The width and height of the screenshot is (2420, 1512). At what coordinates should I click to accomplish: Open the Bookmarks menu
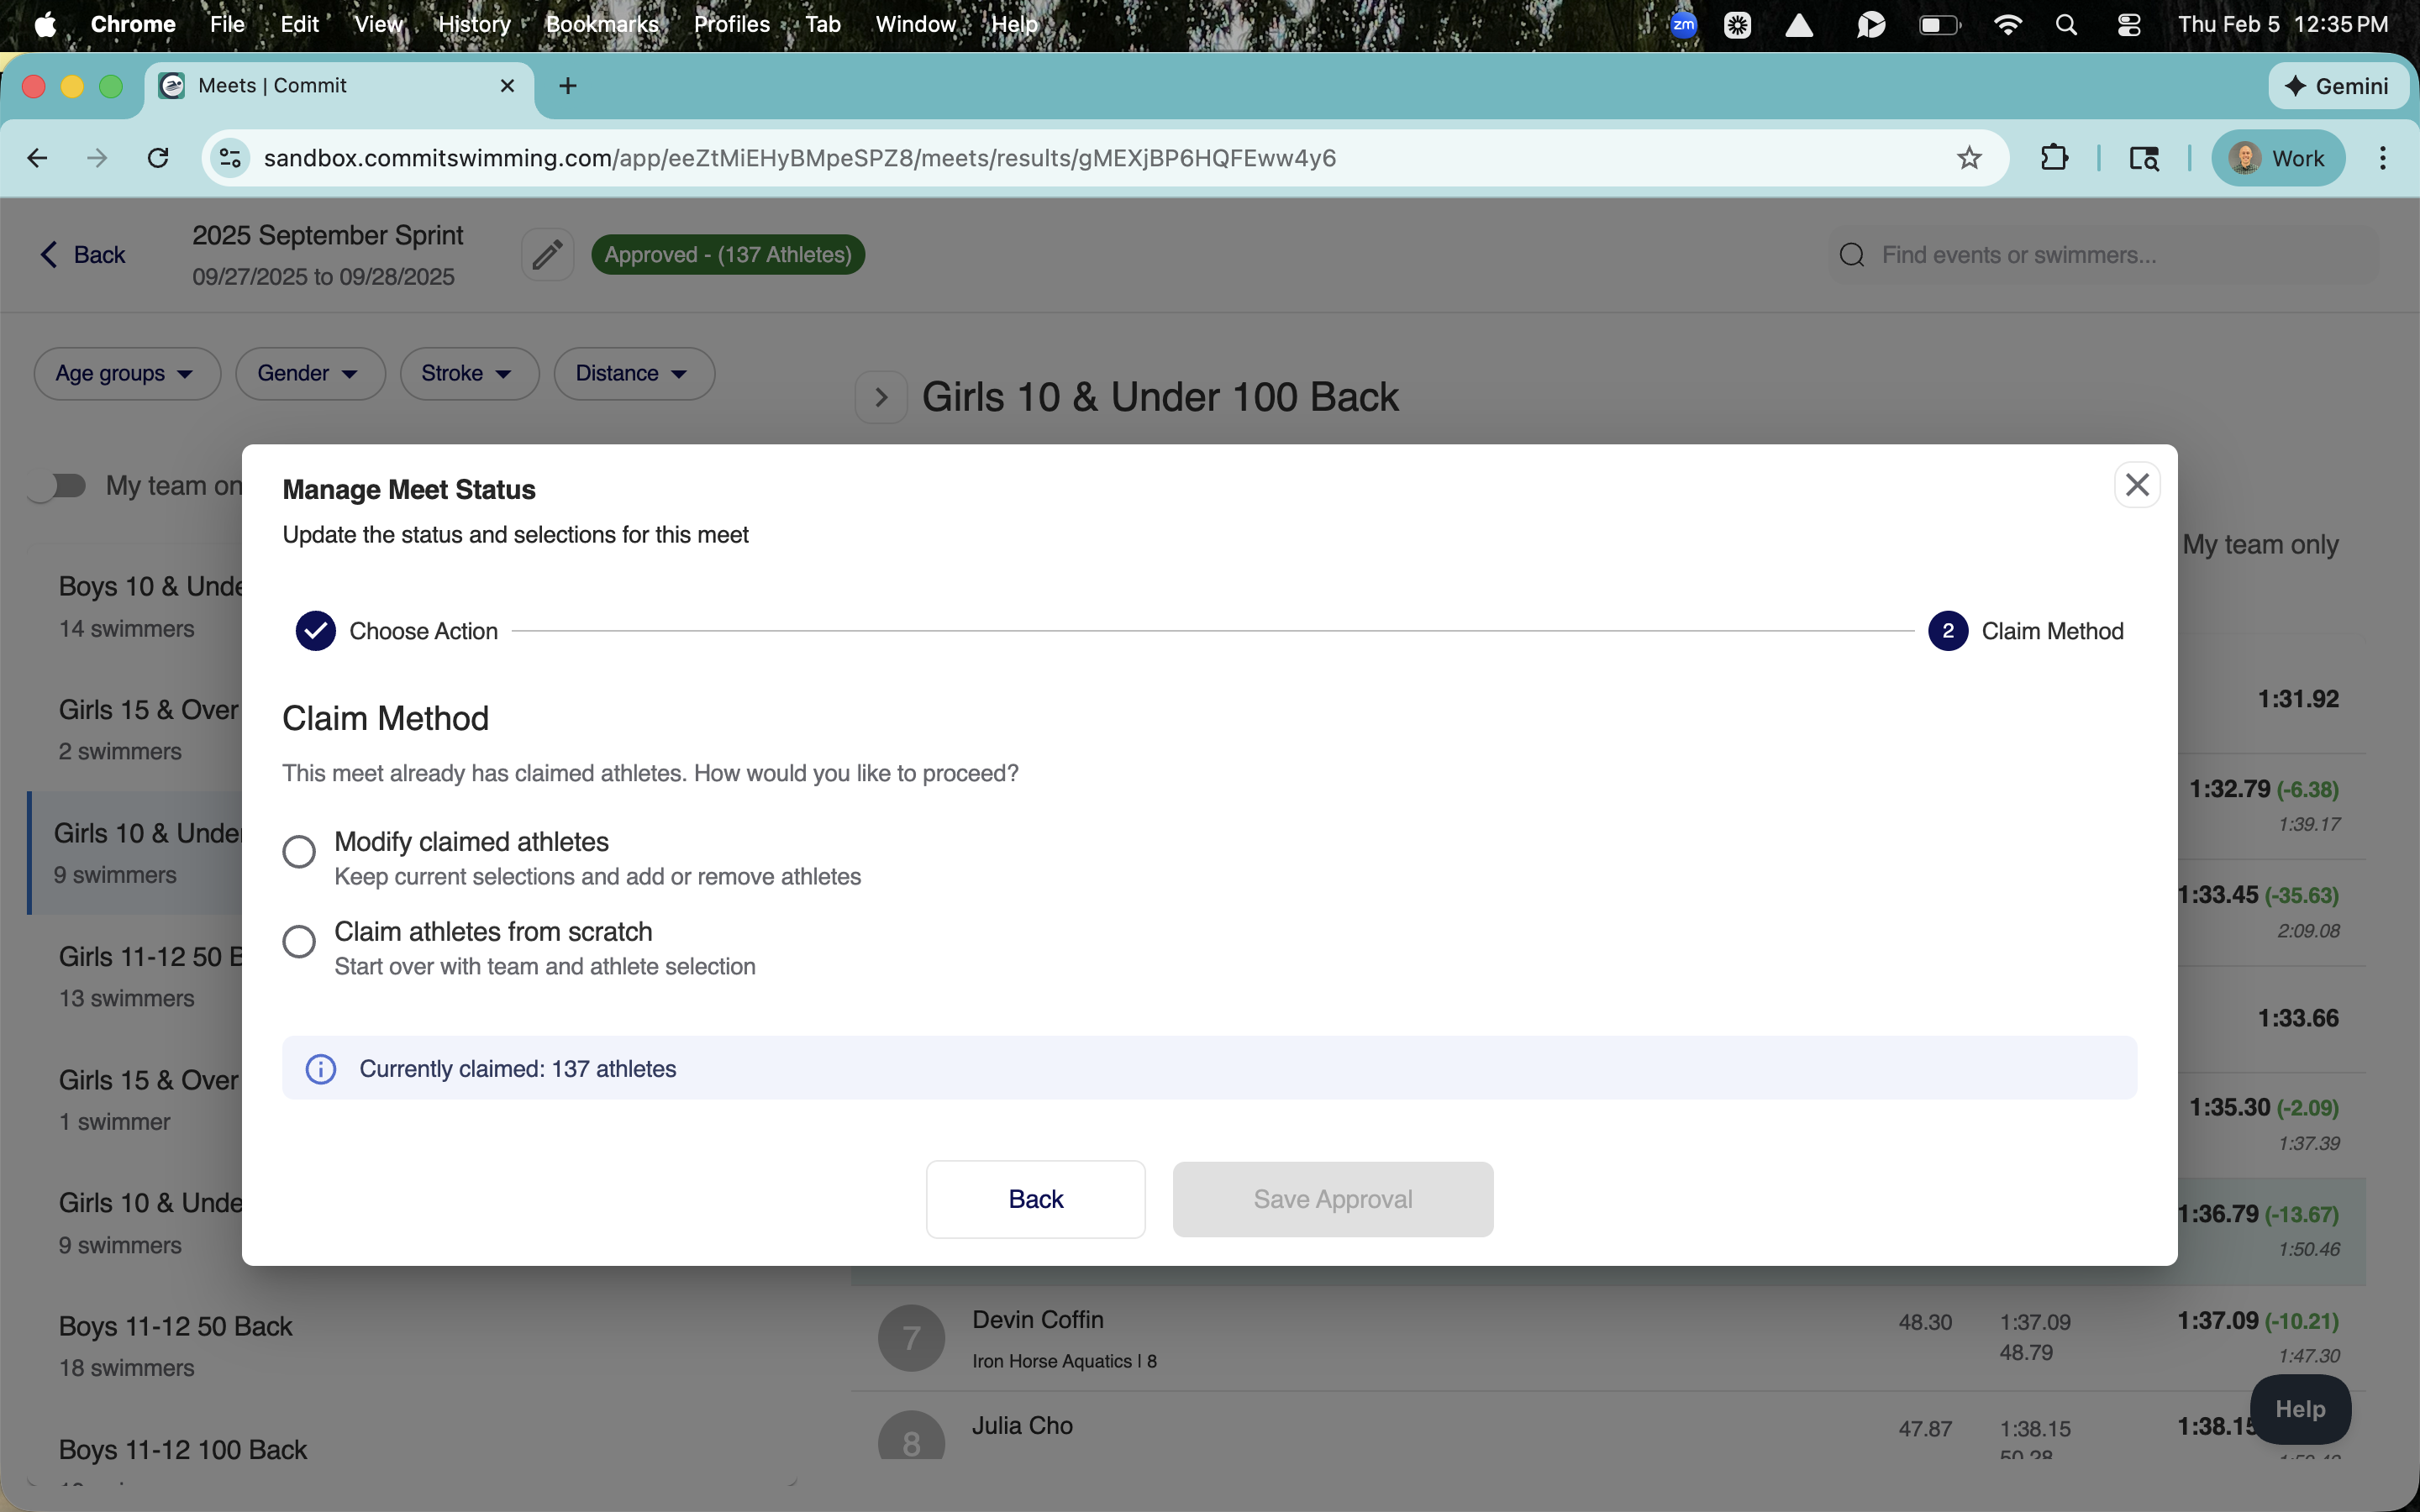[x=602, y=24]
